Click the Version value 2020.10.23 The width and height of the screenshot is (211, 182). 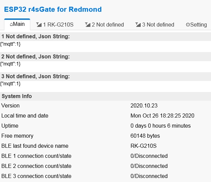click(x=144, y=106)
